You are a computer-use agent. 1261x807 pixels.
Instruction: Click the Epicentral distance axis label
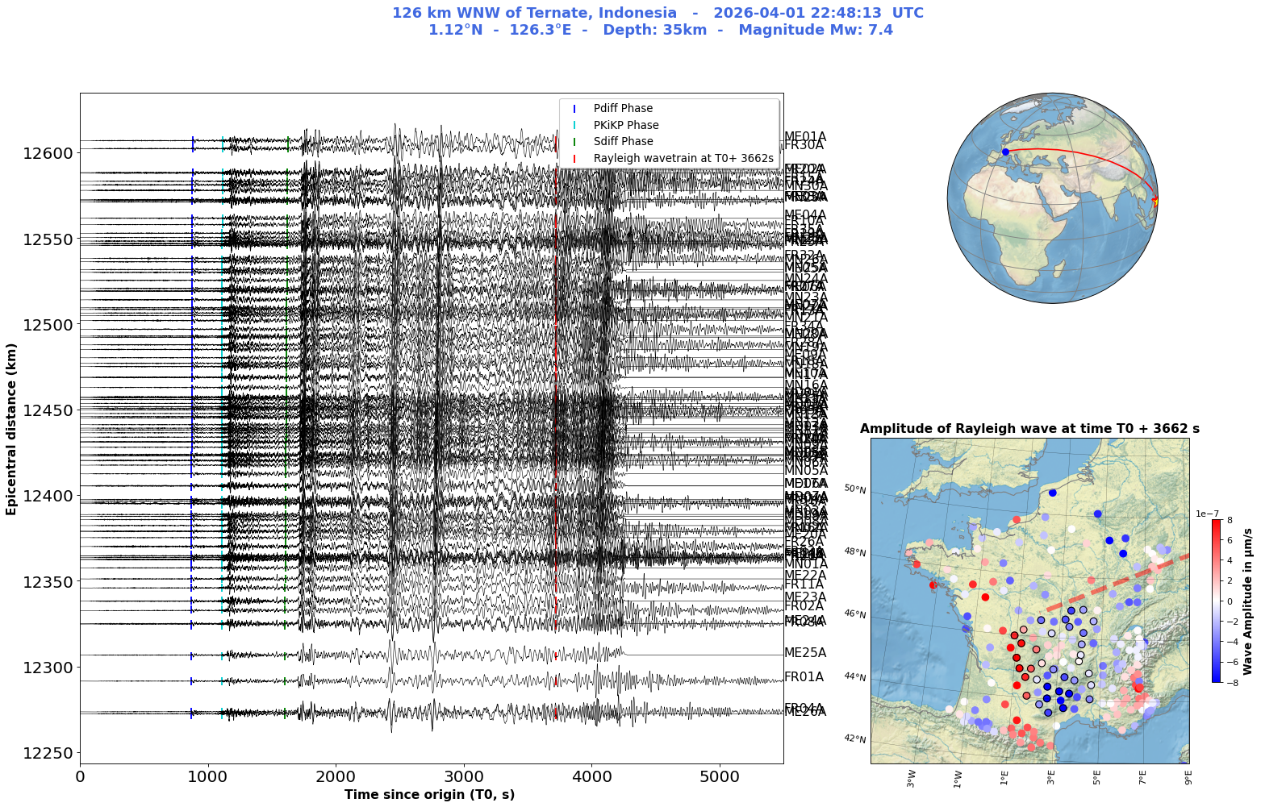[11, 428]
